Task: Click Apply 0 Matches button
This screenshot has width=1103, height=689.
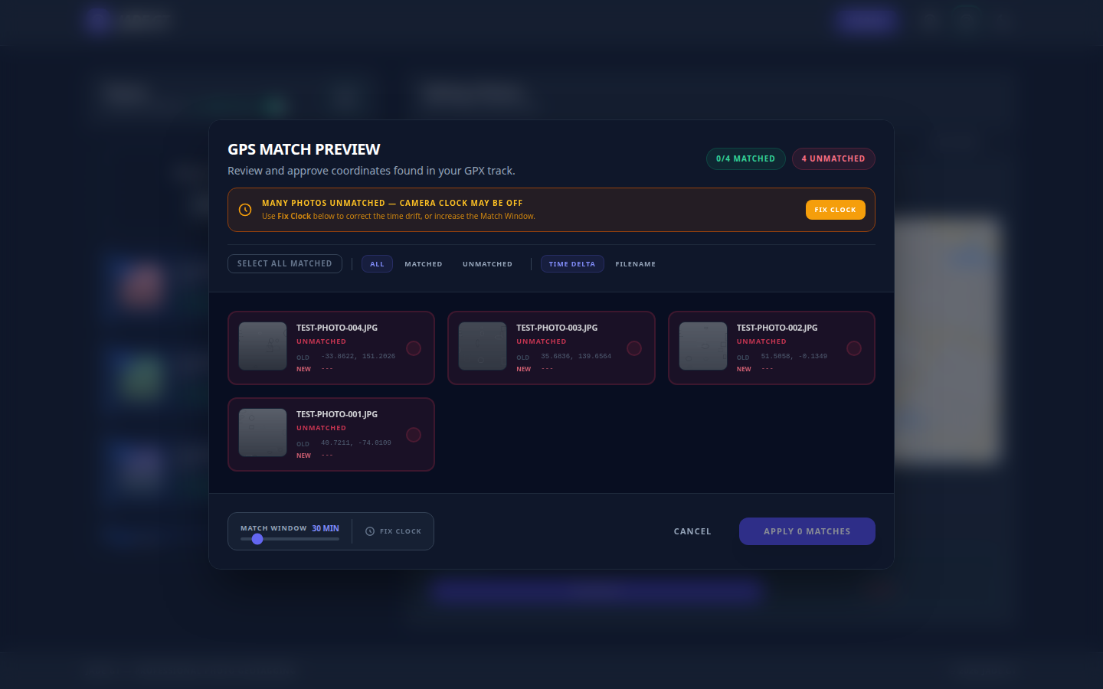Action: click(807, 531)
